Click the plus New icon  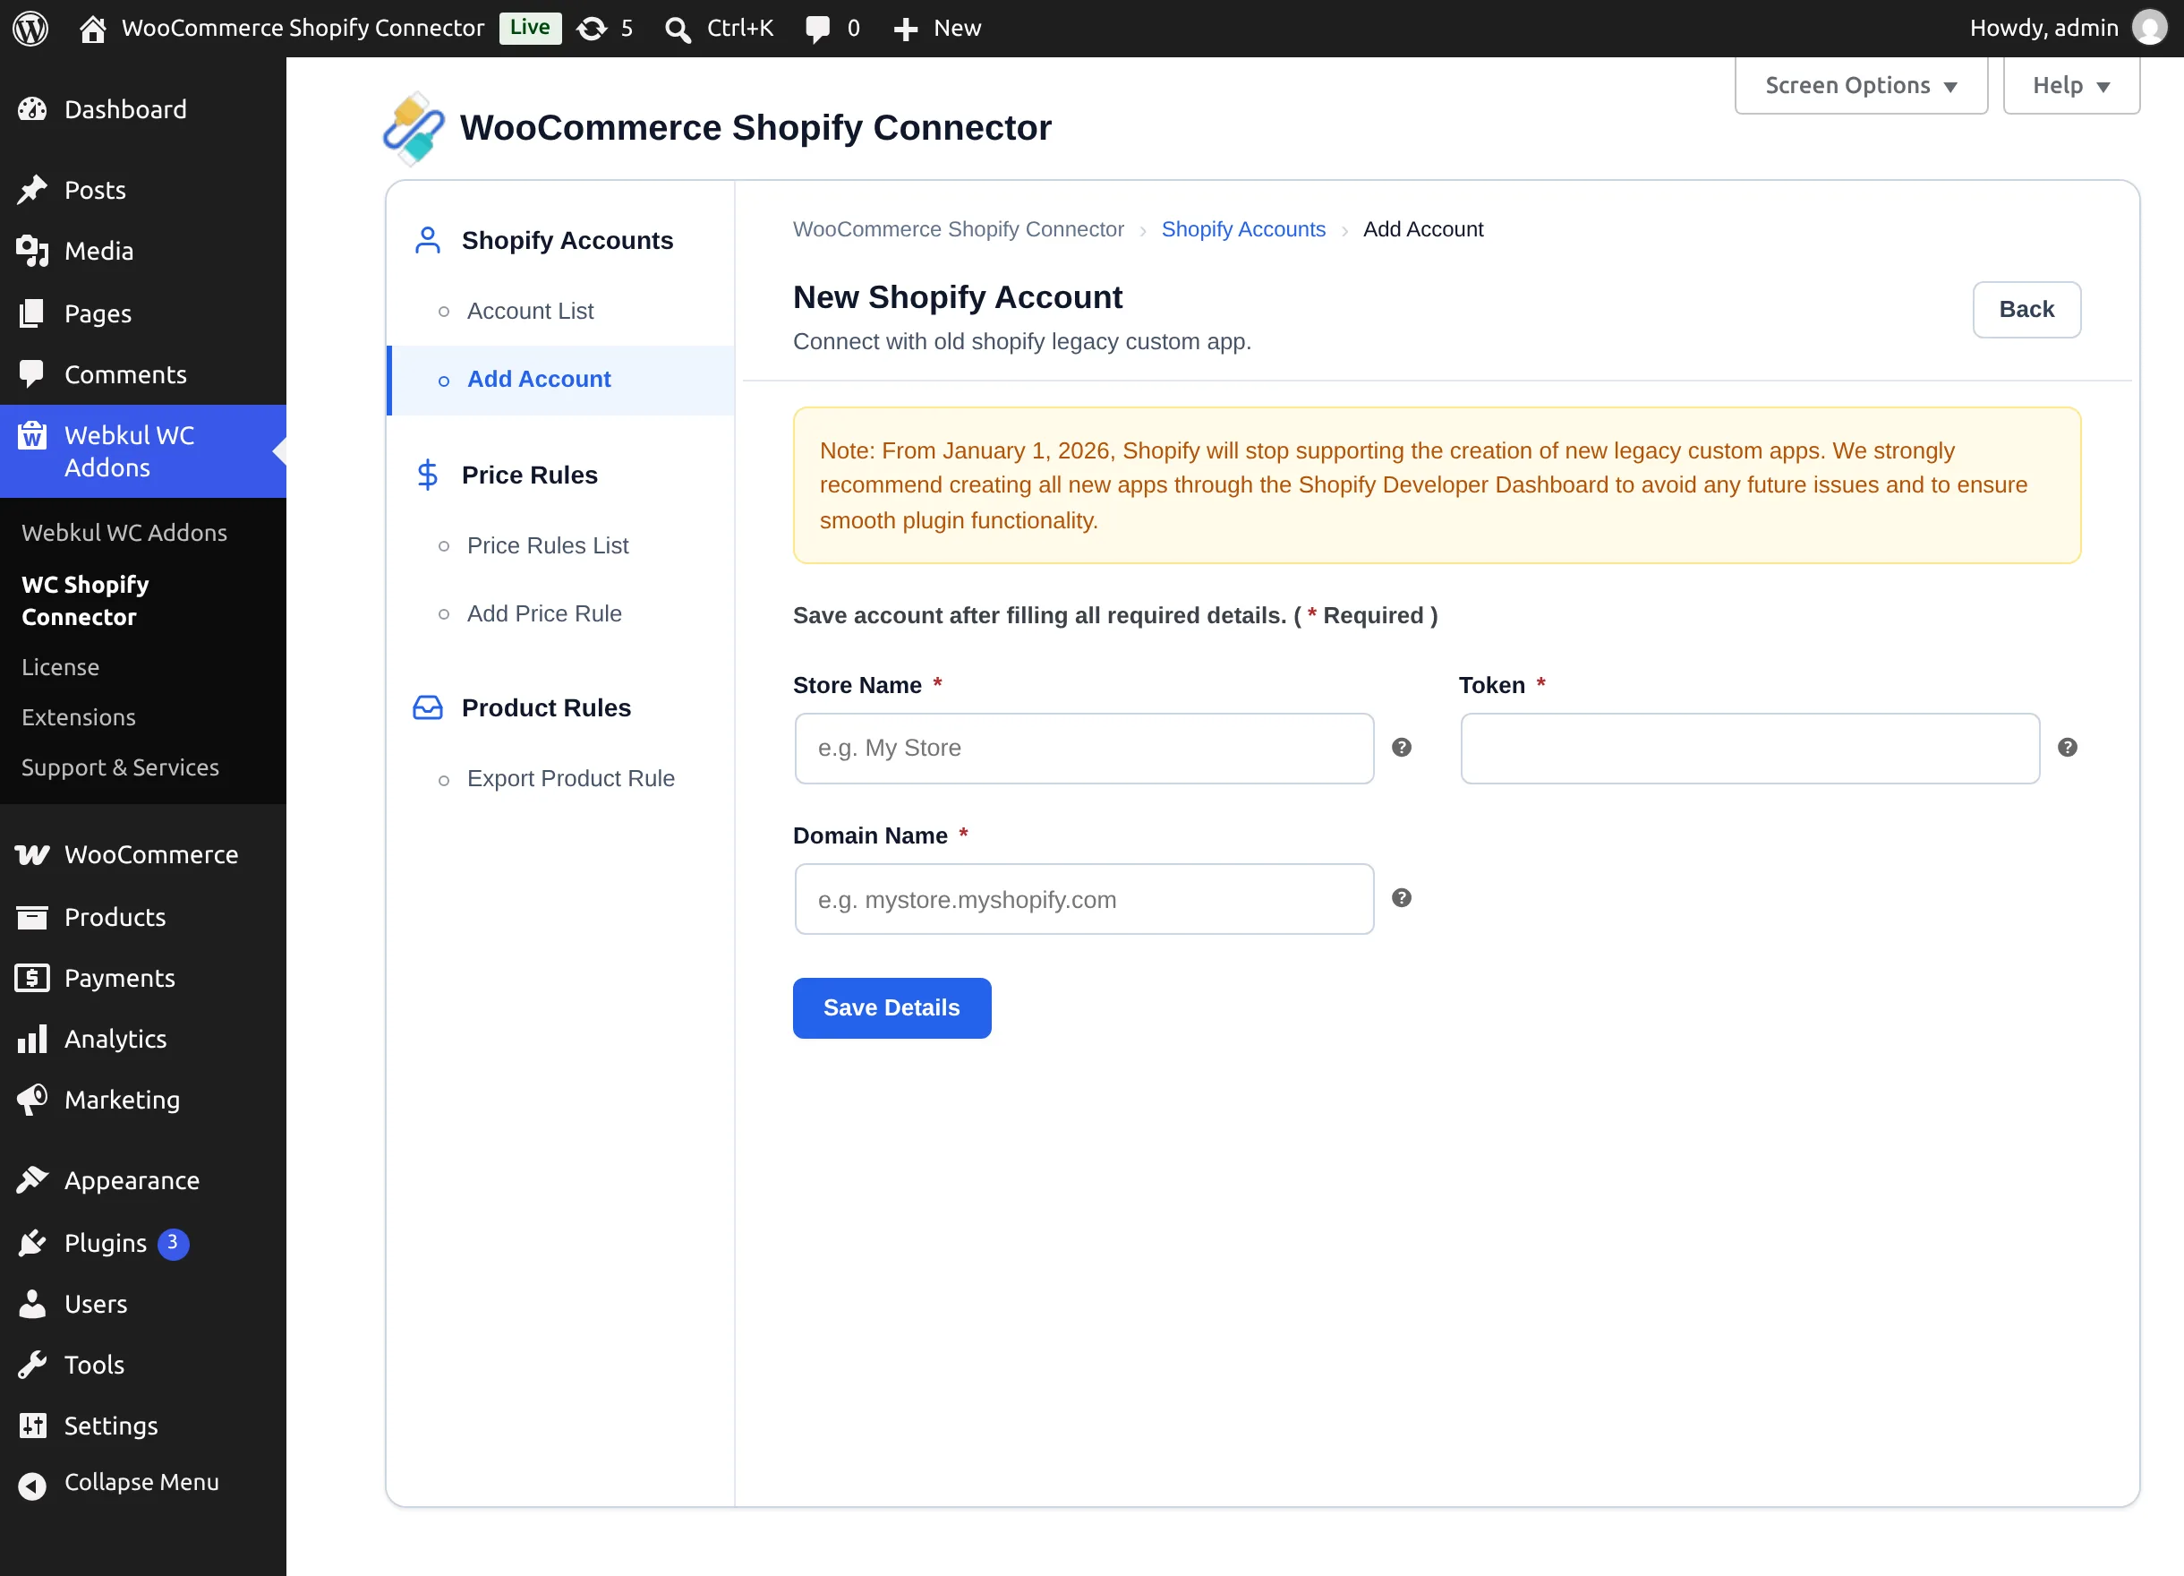click(x=905, y=29)
